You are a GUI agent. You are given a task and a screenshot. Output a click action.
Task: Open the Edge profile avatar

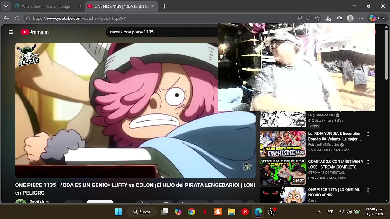tap(350, 18)
